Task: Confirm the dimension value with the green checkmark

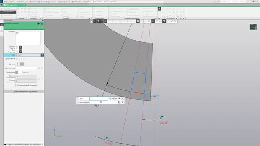Action: point(119,99)
